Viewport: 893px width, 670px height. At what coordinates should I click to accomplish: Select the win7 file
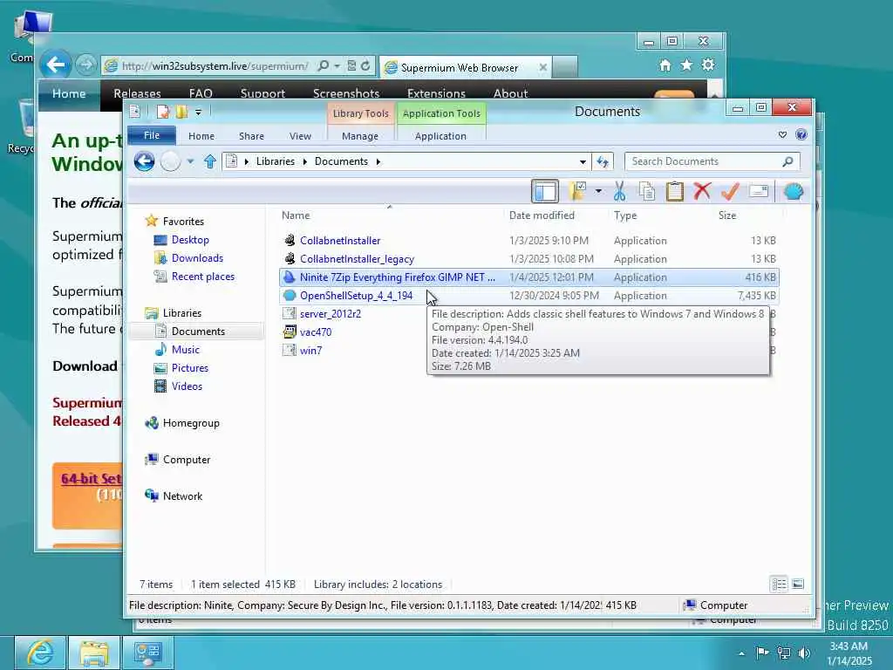[310, 351]
